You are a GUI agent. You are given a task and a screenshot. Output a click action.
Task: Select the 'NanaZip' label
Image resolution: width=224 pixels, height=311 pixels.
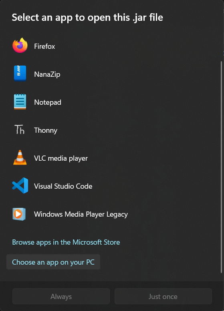[47, 74]
